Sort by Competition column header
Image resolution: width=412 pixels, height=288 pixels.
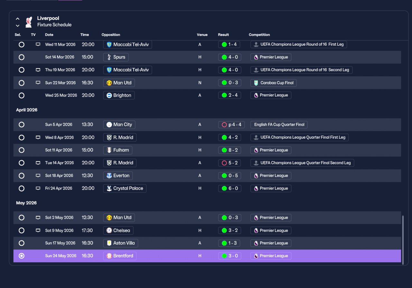tap(259, 35)
